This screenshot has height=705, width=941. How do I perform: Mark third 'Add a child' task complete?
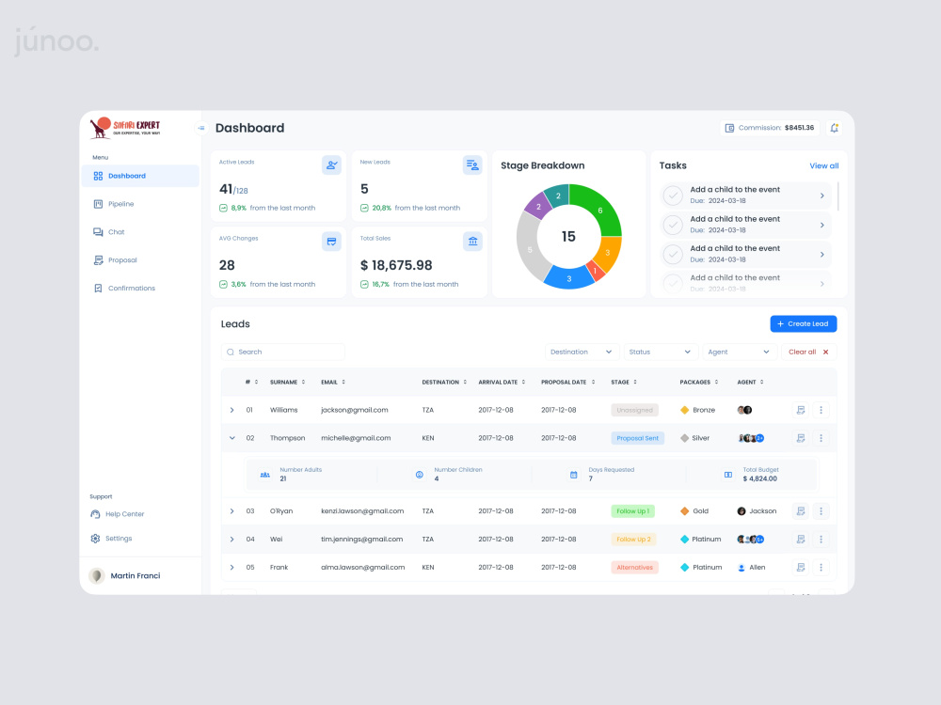pos(674,254)
